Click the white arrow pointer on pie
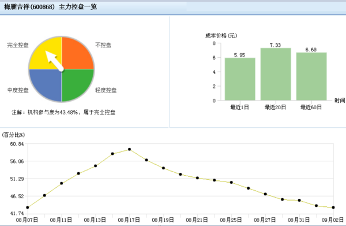 coord(54,60)
